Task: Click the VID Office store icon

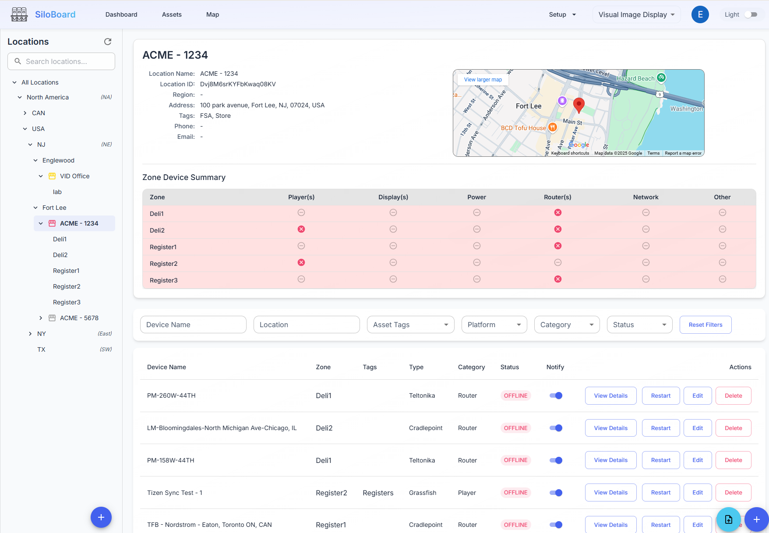Action: click(52, 176)
